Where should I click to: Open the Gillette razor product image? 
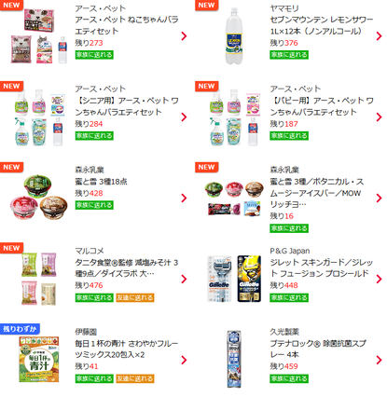(235, 279)
